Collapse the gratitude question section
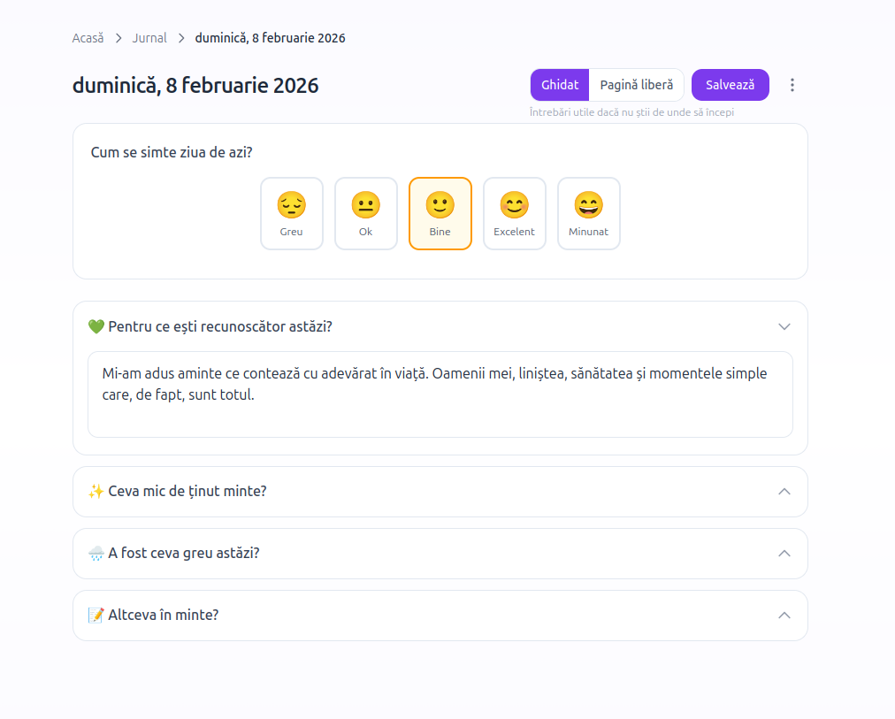The image size is (895, 719). [x=784, y=326]
